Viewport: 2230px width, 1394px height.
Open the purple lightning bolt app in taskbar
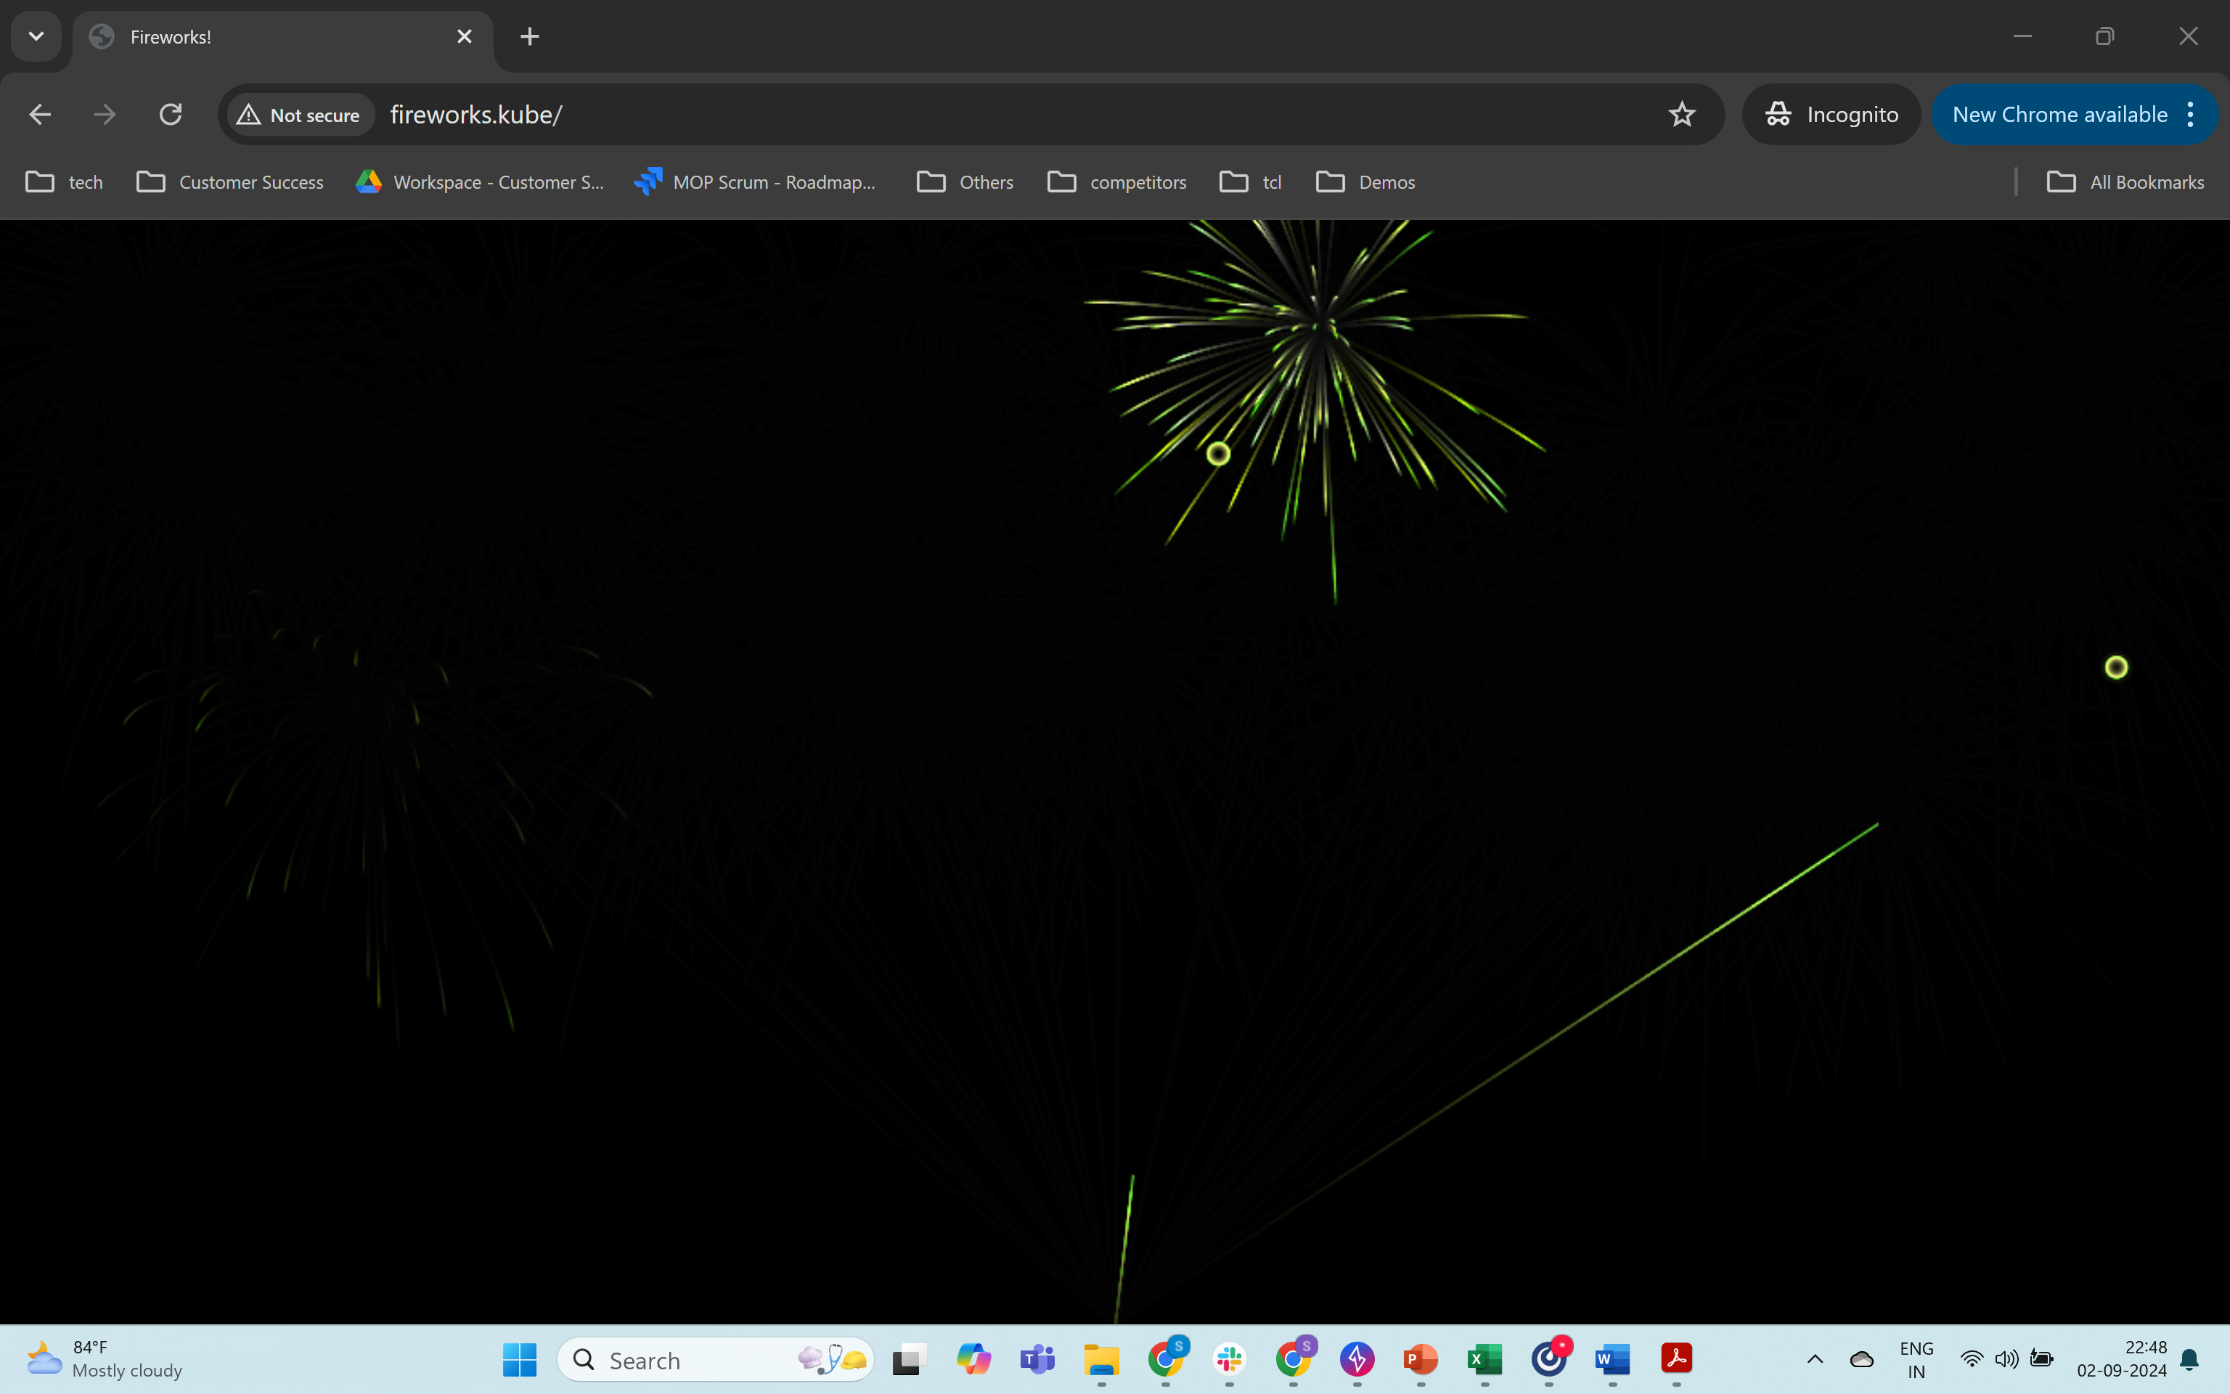pos(1357,1359)
